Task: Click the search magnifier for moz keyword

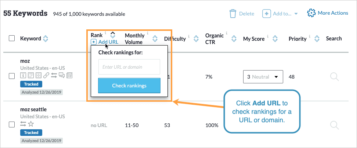Action: point(334,76)
